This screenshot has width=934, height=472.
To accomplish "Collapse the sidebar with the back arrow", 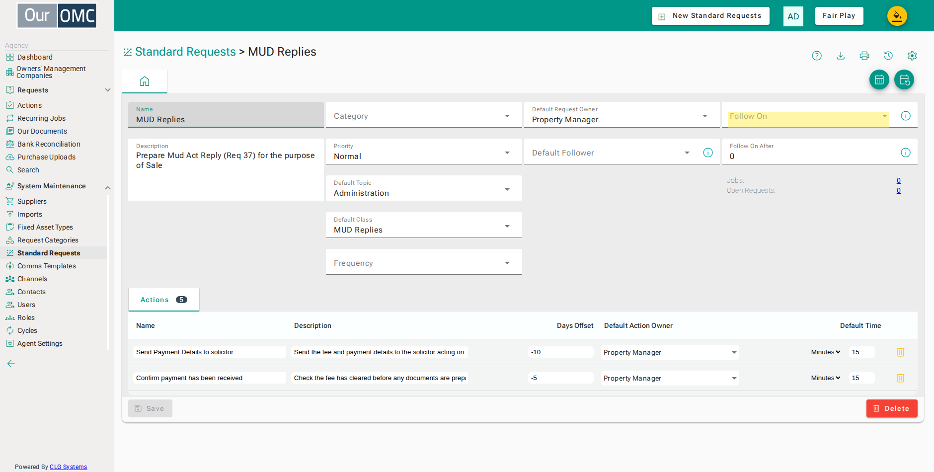I will pyautogui.click(x=11, y=364).
